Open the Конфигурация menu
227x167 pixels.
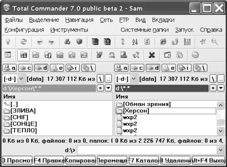point(24,30)
